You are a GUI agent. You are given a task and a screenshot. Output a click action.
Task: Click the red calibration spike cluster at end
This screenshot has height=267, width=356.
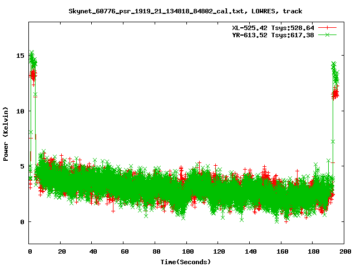(x=335, y=93)
